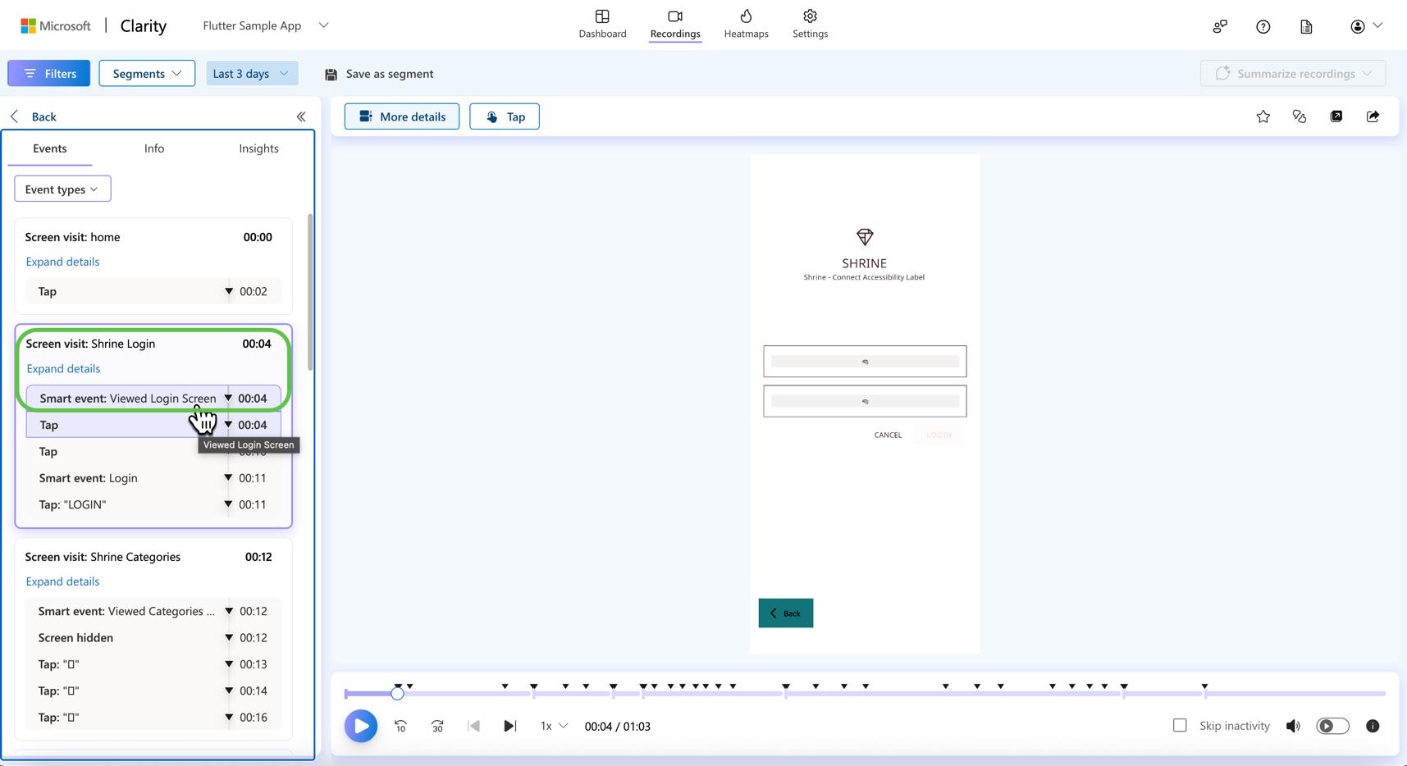
Task: Jump to the Tap event at 00:16
Action: [153, 717]
